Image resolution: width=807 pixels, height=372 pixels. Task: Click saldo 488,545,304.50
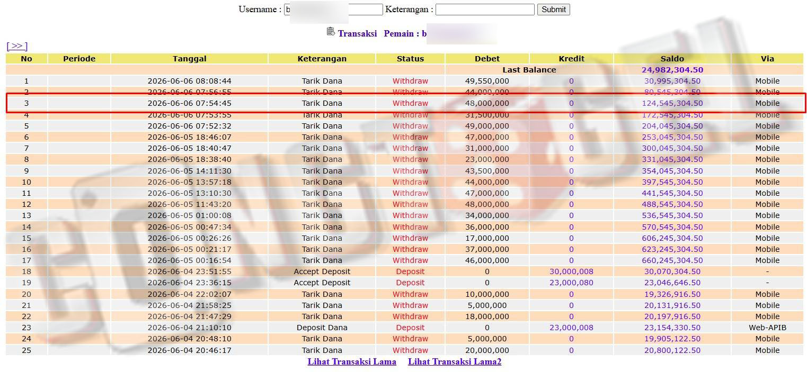(x=672, y=204)
